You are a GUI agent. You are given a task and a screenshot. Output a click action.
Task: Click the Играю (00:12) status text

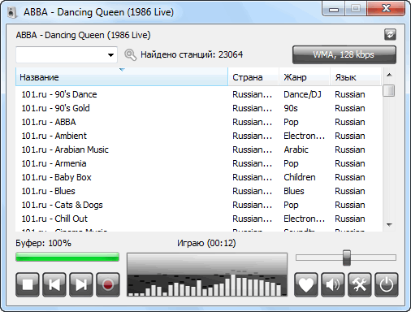206,243
